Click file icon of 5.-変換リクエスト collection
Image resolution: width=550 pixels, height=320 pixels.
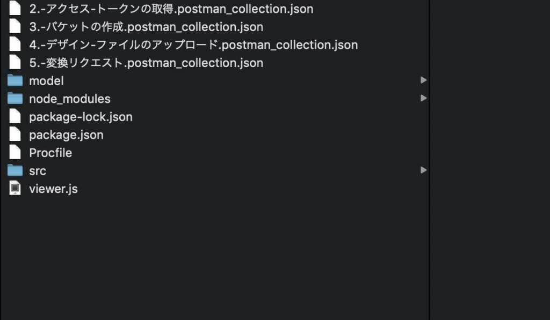(15, 62)
